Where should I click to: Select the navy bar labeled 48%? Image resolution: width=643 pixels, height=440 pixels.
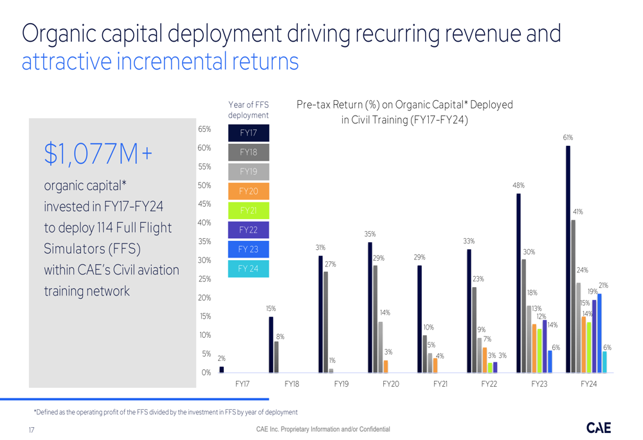click(x=518, y=283)
